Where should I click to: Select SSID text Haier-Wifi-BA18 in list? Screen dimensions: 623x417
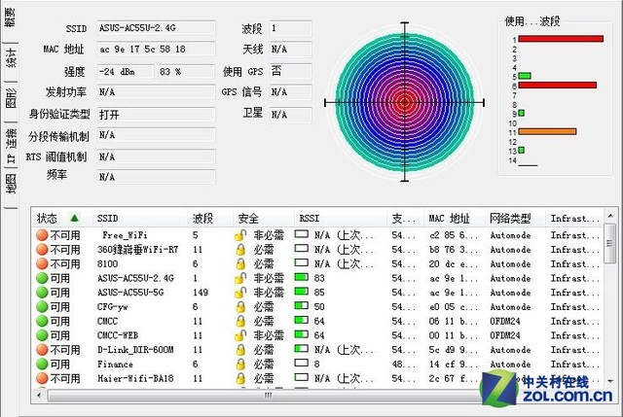point(135,378)
